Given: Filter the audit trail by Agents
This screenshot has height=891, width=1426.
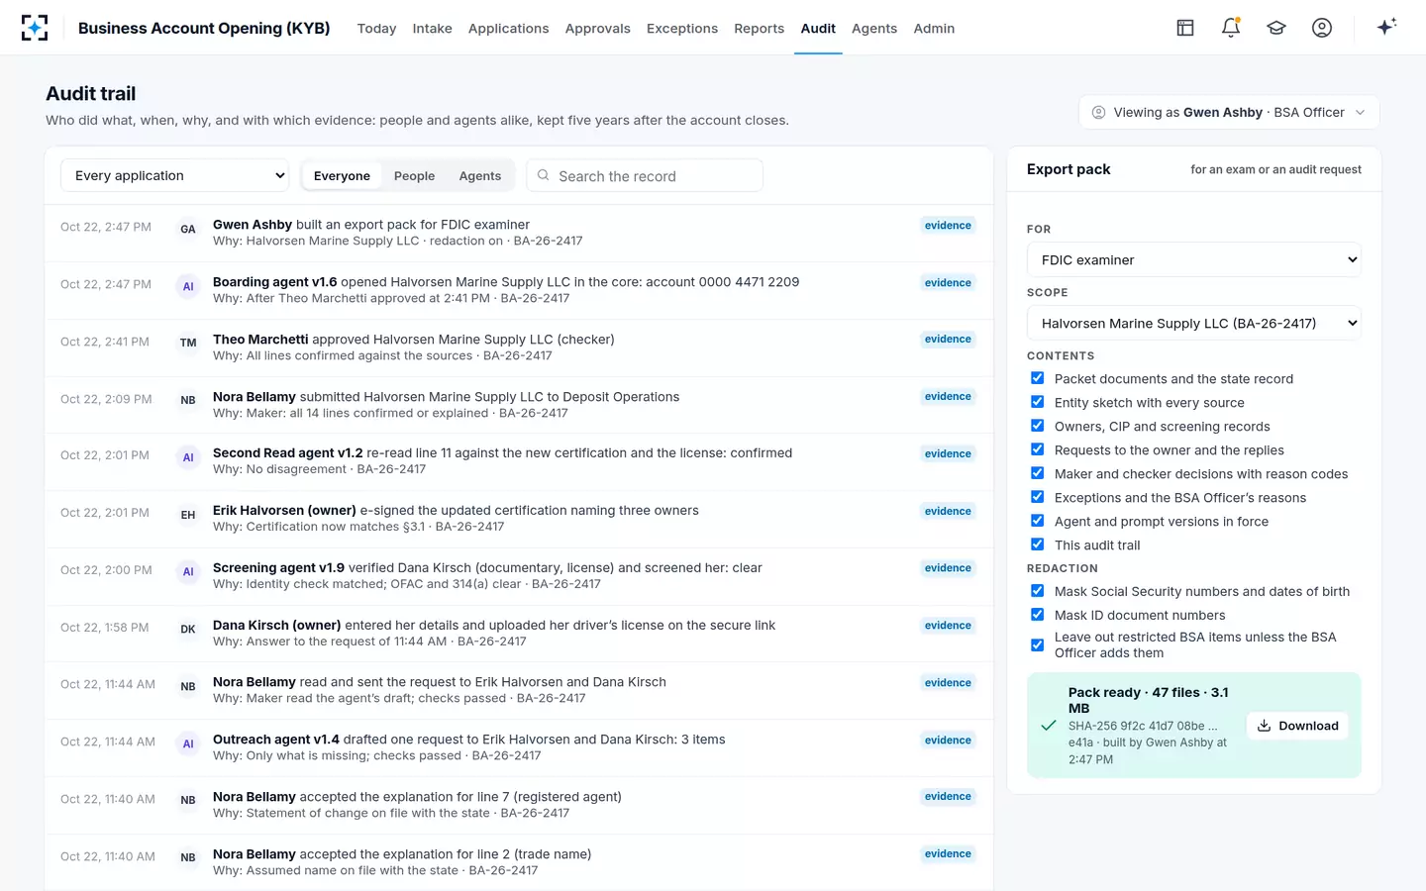Looking at the screenshot, I should (480, 175).
